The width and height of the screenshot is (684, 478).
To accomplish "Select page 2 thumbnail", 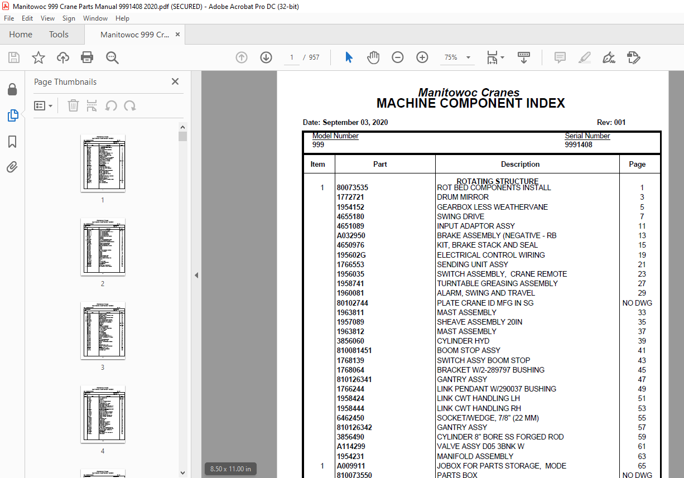I will pos(103,247).
